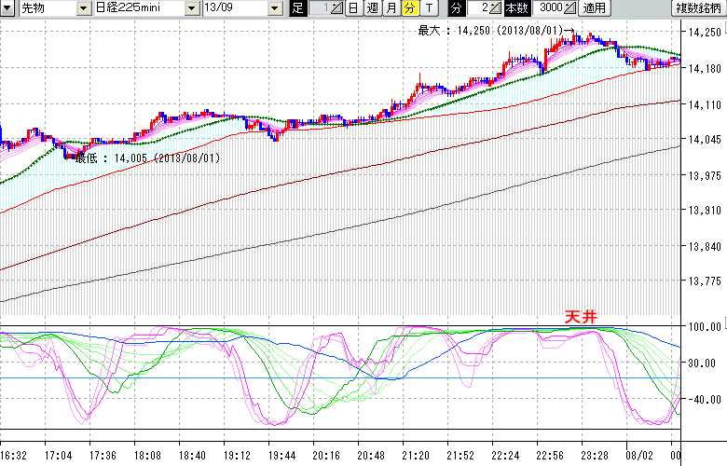This screenshot has height=466, width=727.
Task: Select the 日 (daily) timeframe button
Action: click(353, 8)
